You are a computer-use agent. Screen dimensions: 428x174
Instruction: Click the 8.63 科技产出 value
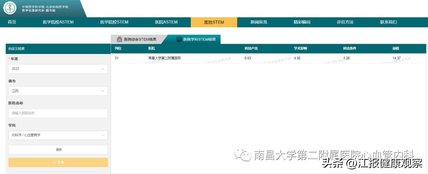(x=248, y=58)
